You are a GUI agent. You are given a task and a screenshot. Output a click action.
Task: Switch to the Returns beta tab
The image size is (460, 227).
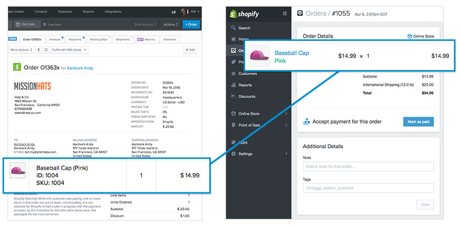point(147,39)
